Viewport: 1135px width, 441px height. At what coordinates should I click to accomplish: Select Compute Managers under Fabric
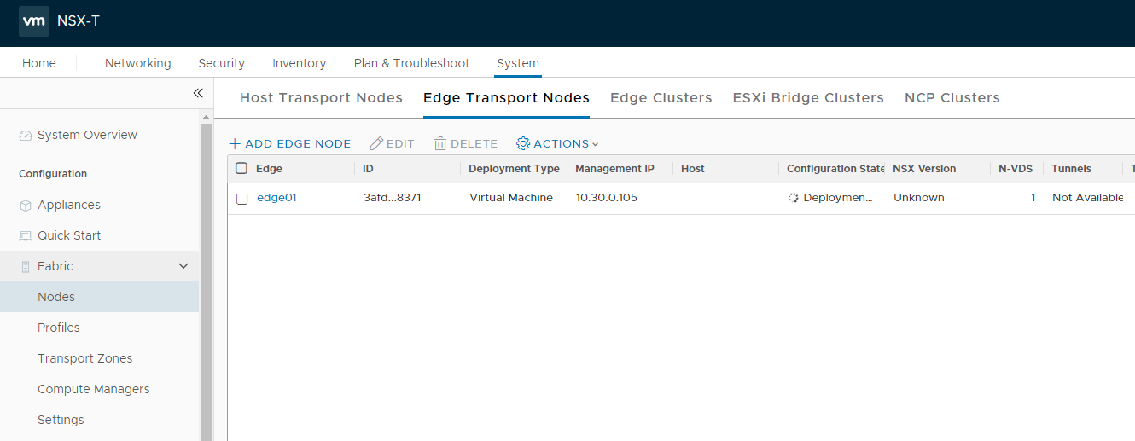pyautogui.click(x=94, y=389)
